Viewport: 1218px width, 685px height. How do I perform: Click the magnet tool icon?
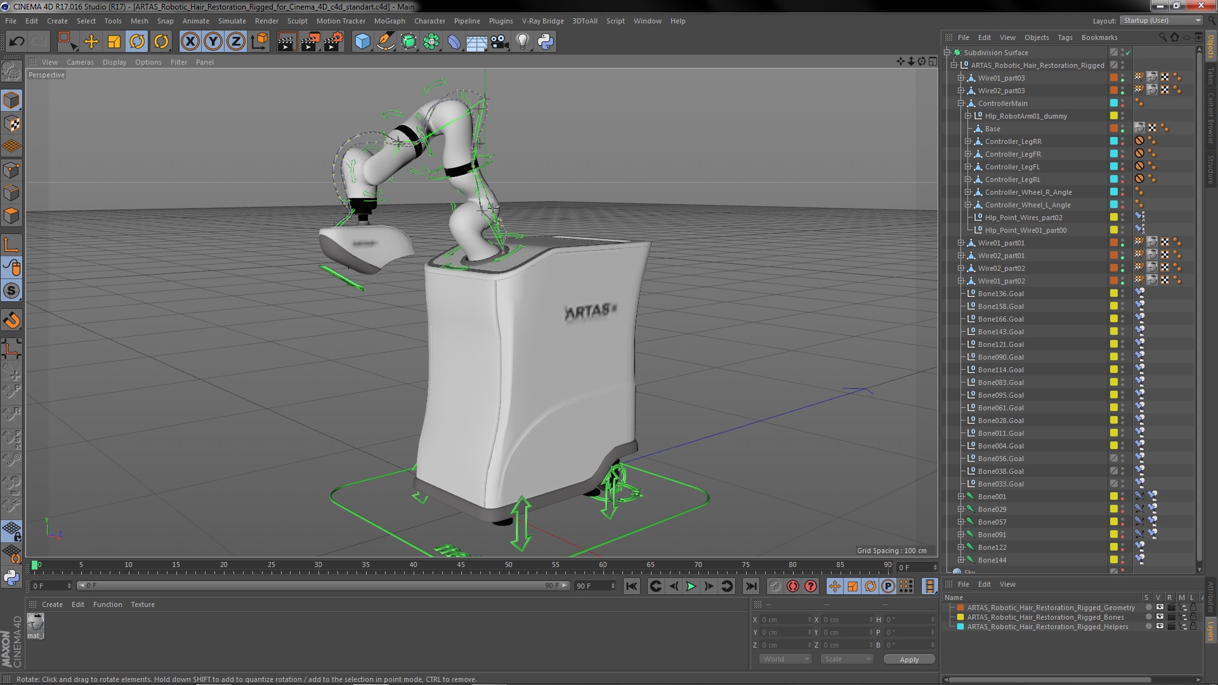click(11, 321)
